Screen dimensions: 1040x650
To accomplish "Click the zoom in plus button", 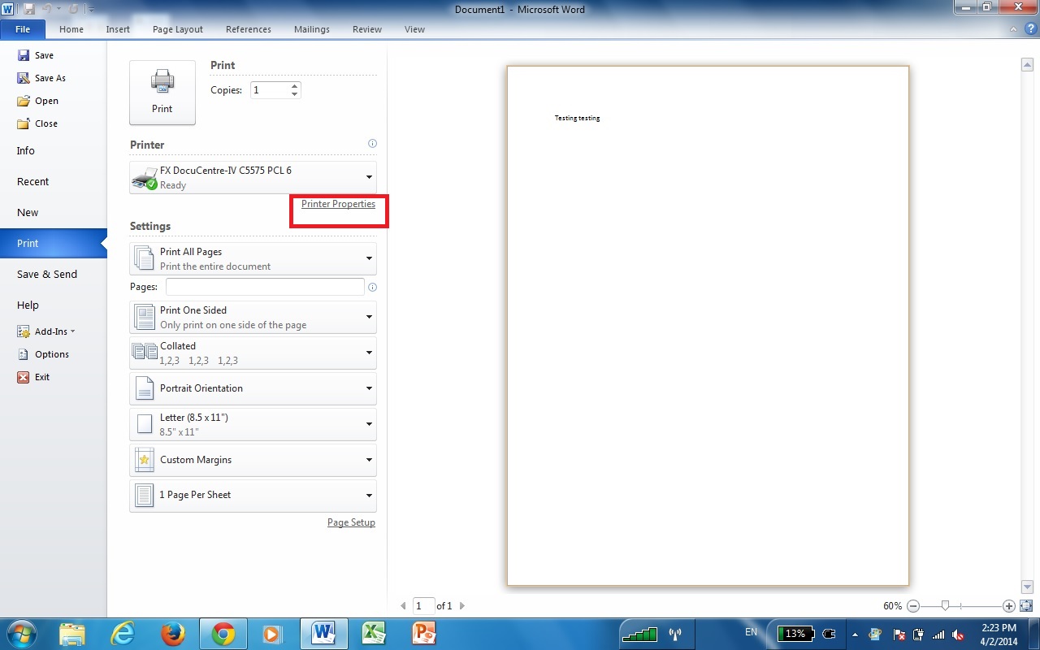I will [1009, 606].
